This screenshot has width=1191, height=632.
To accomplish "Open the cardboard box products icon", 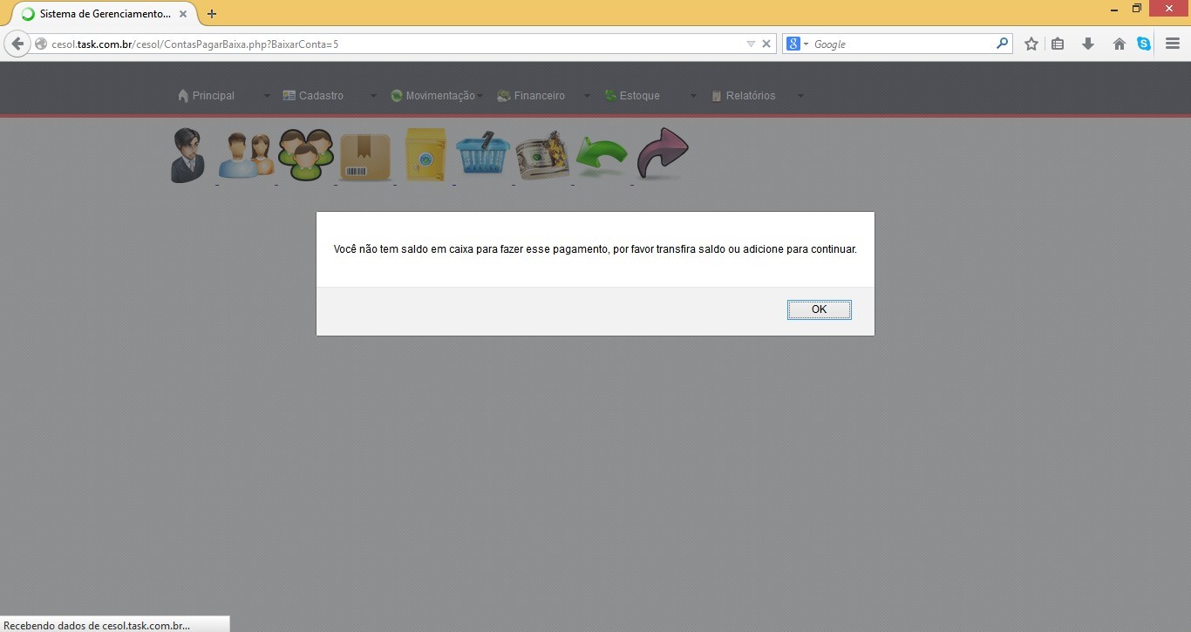I will click(365, 157).
